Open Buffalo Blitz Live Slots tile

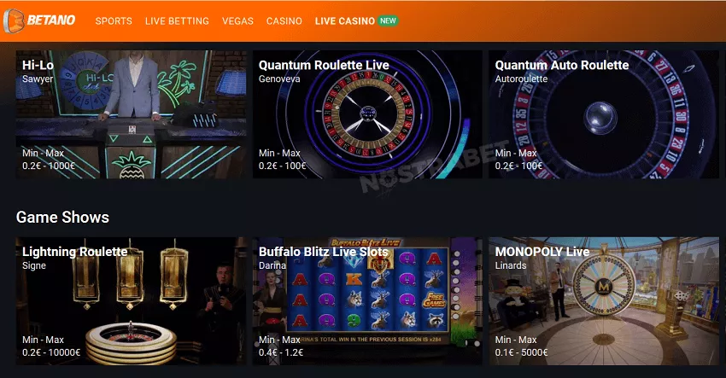coord(367,301)
